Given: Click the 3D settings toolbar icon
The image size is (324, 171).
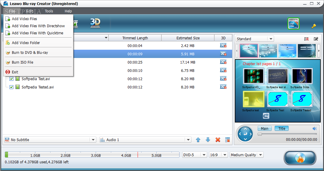Looking at the screenshot, I should tap(95, 23).
